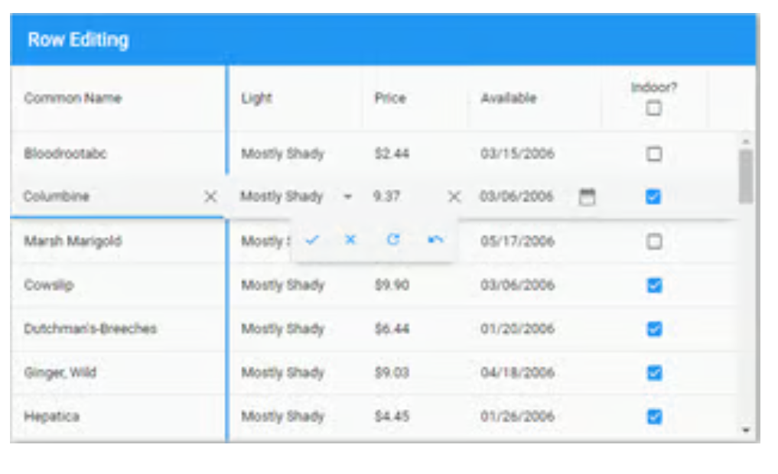Viewport: 778px width, 474px height.
Task: Check Indoor box for Marsh Marigold
Action: click(x=653, y=242)
